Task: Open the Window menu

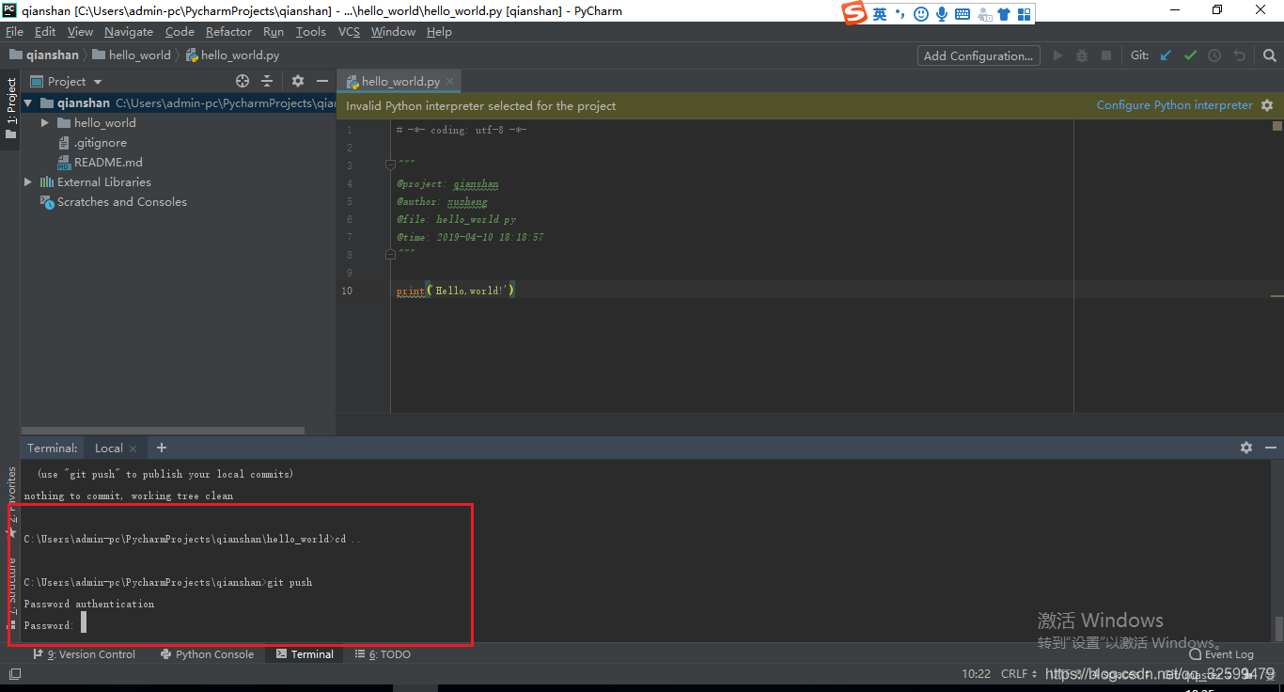Action: [393, 31]
